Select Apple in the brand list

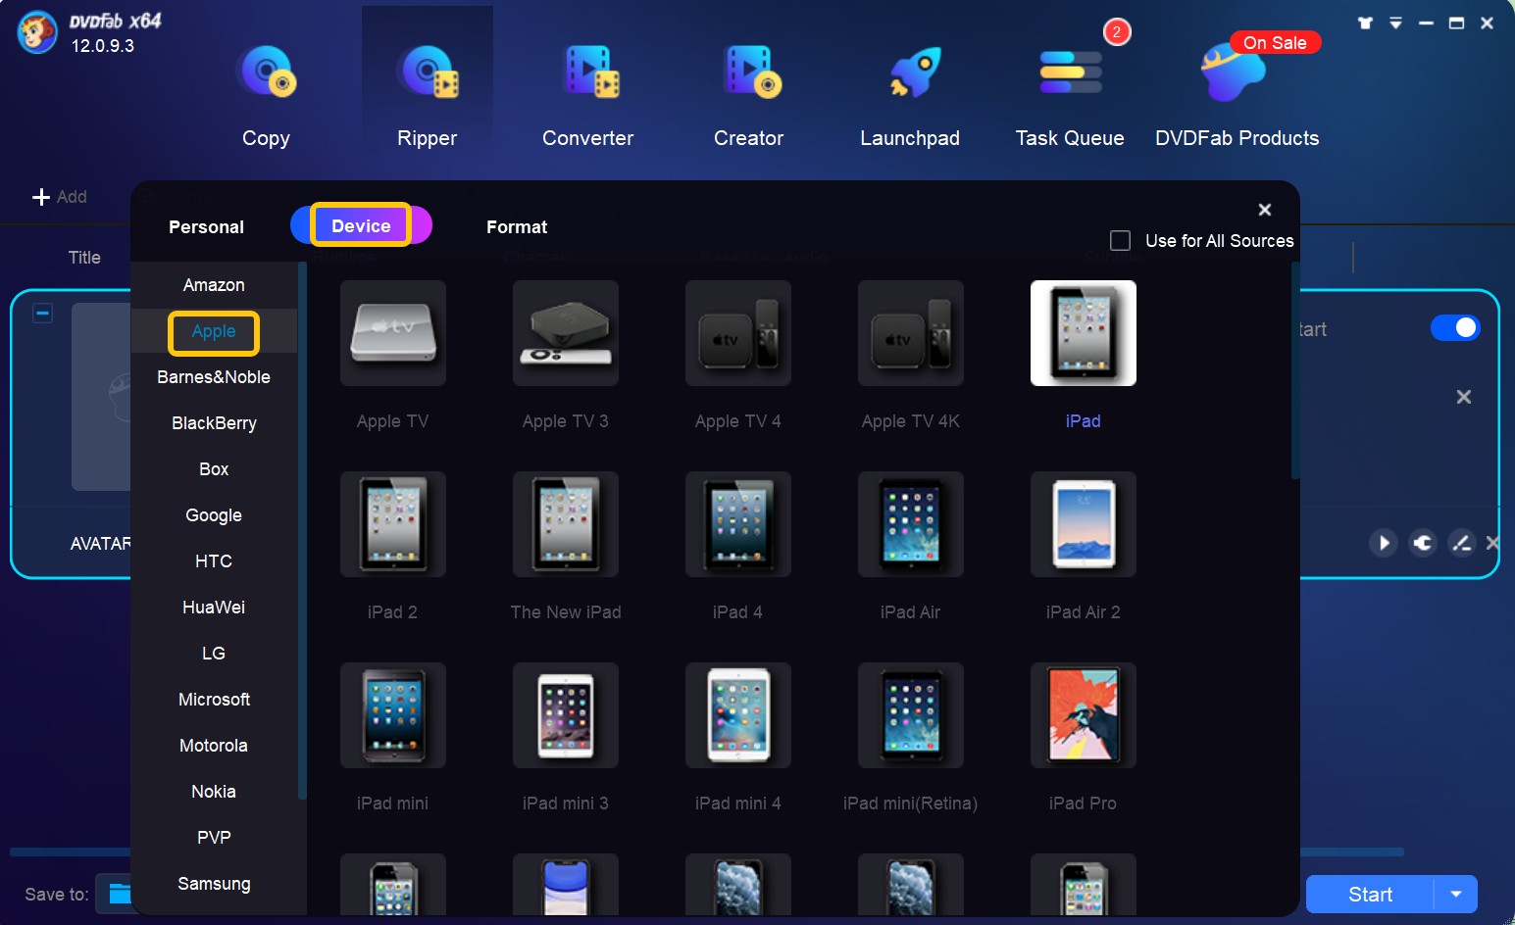pos(214,331)
